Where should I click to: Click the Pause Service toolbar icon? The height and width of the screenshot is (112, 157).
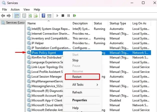[x=69, y=16]
